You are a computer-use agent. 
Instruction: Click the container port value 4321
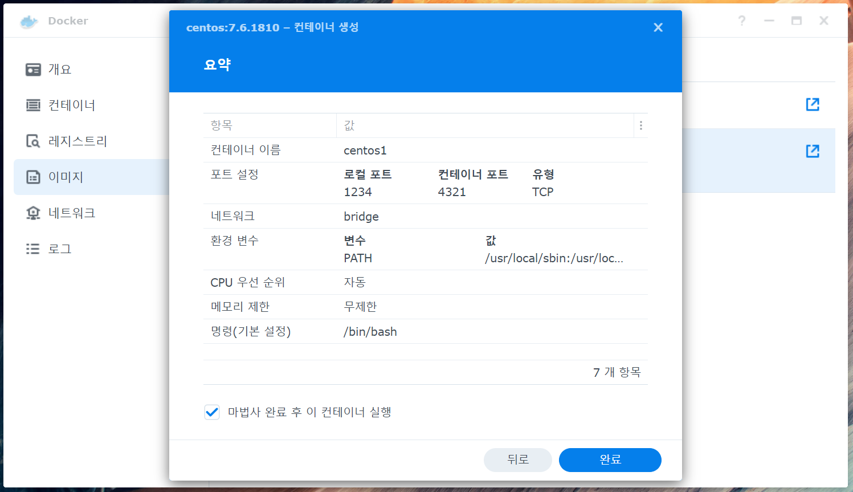click(x=452, y=192)
